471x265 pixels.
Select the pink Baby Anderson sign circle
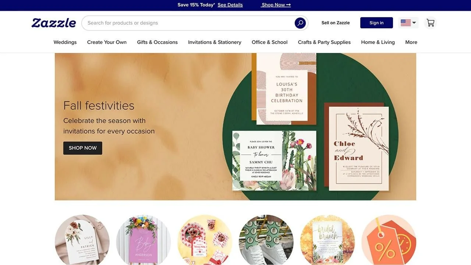click(144, 240)
